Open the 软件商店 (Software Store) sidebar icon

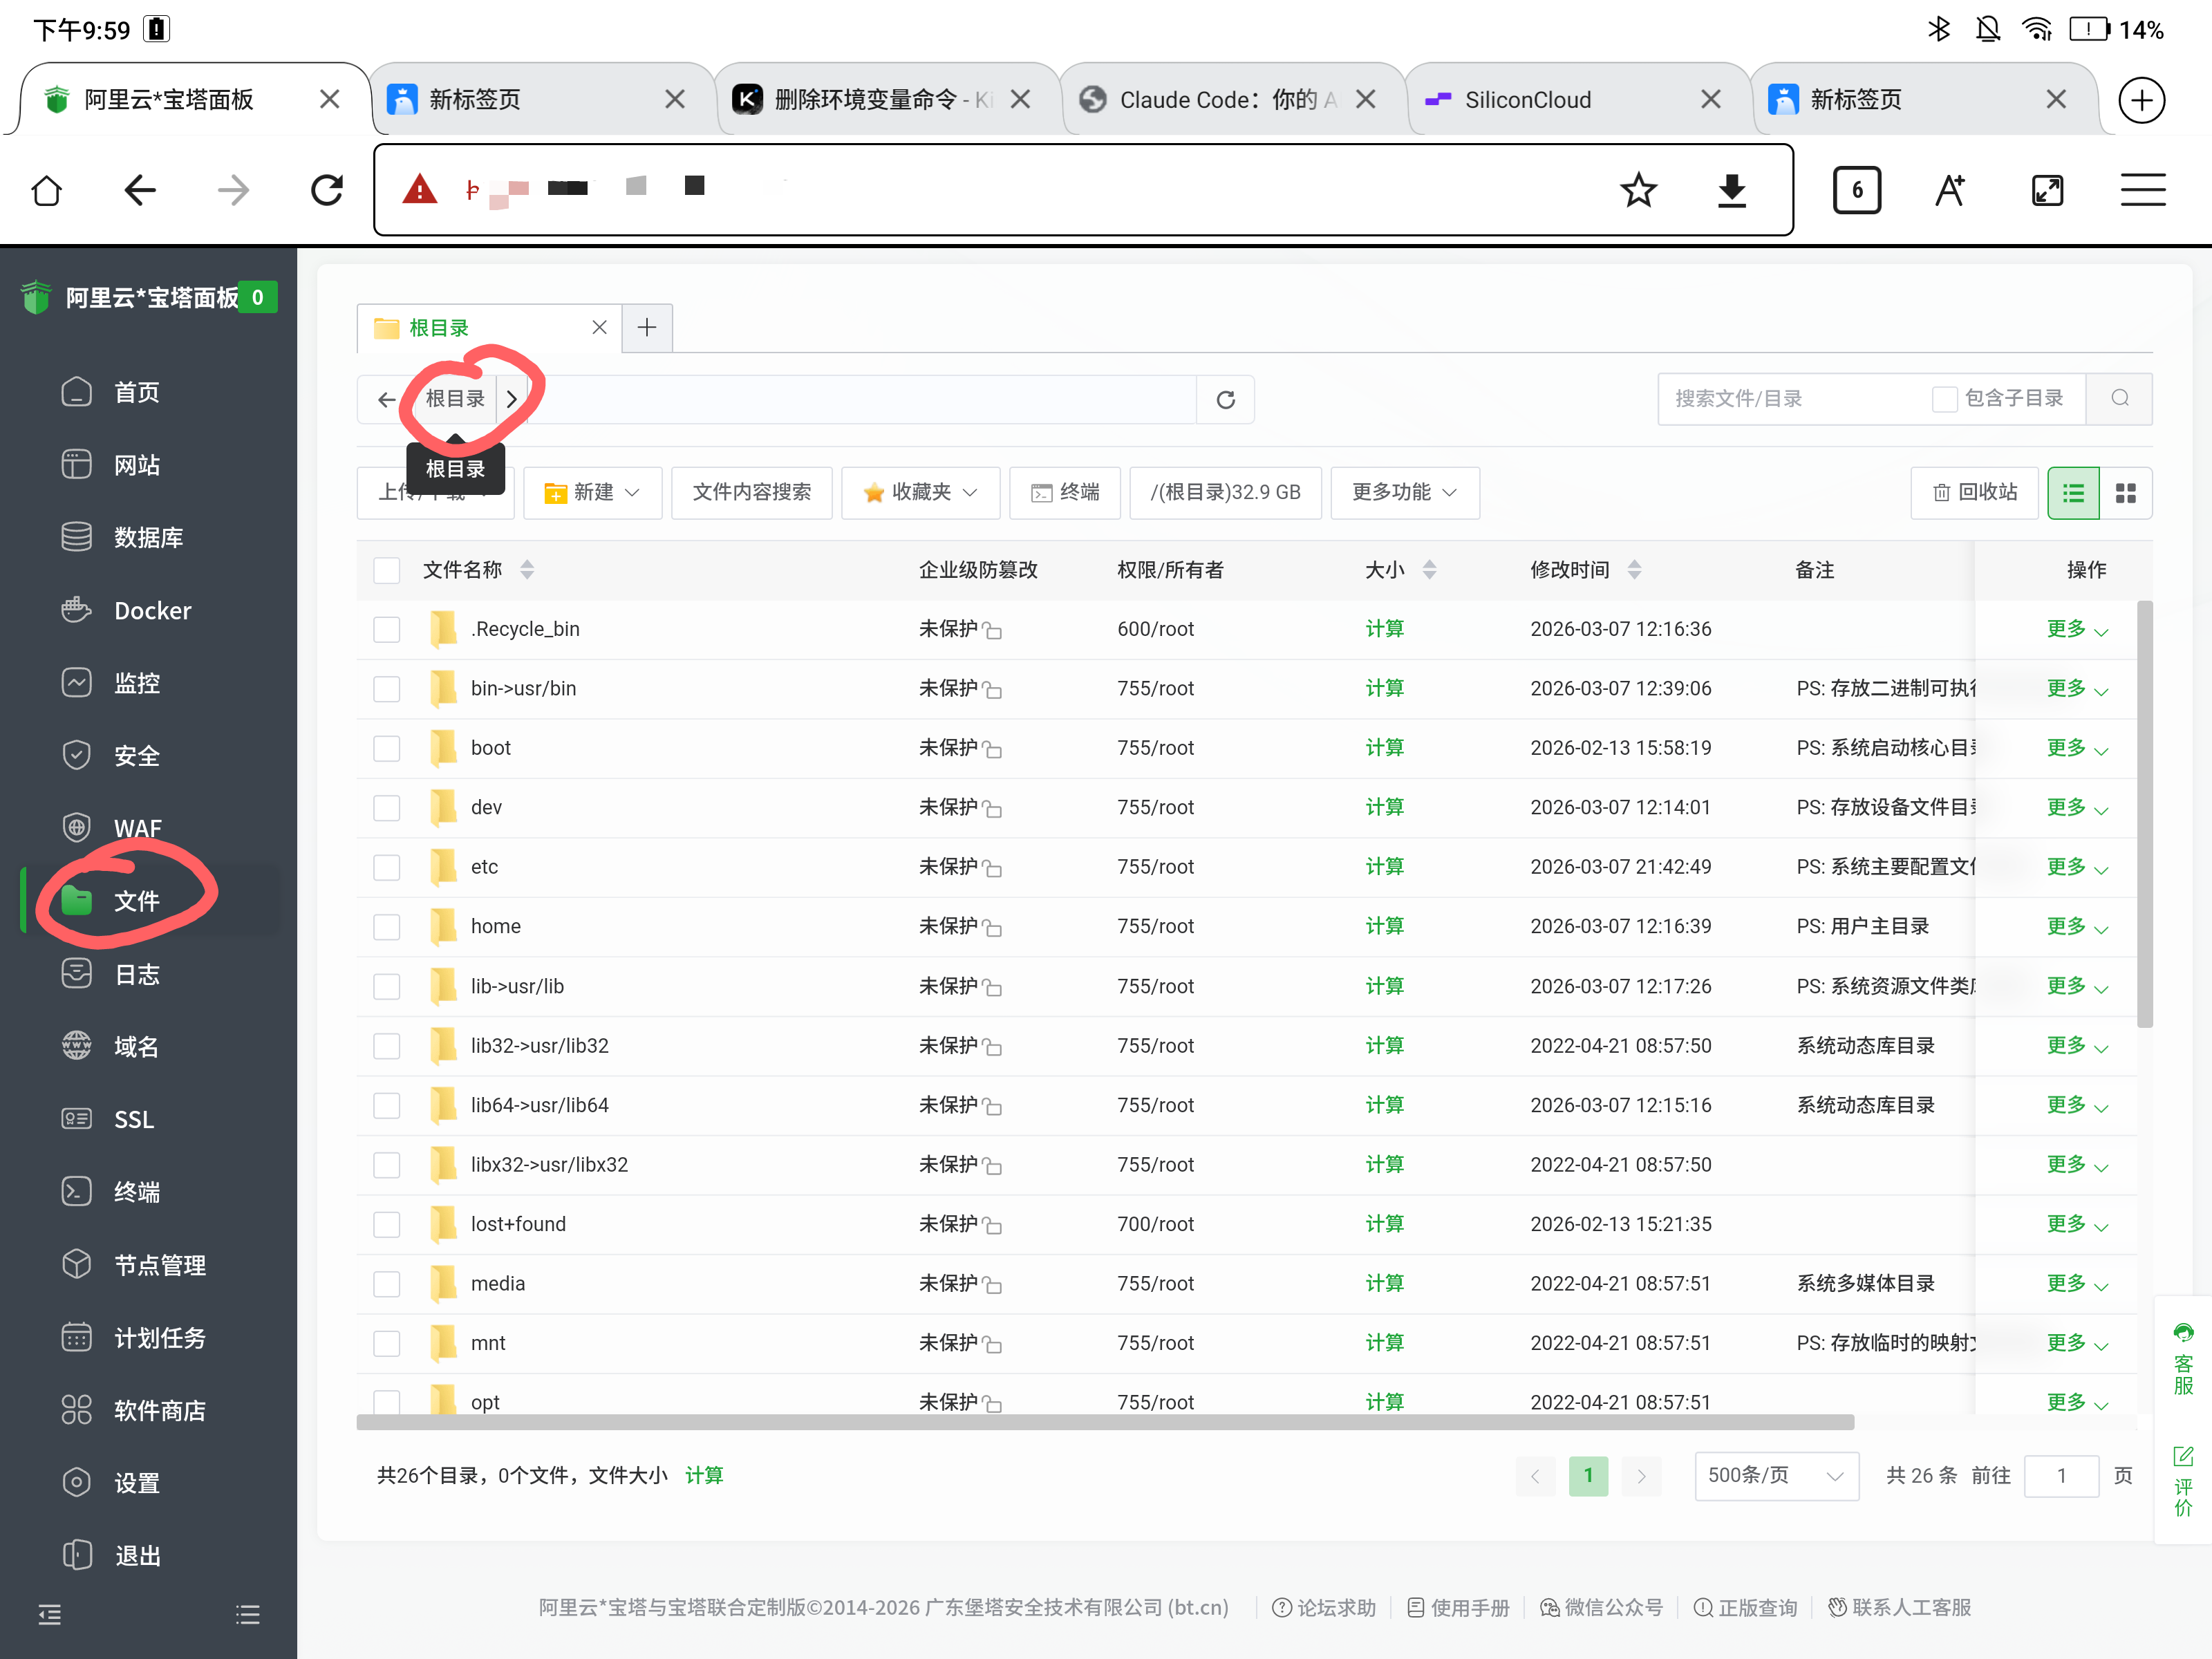(160, 1410)
